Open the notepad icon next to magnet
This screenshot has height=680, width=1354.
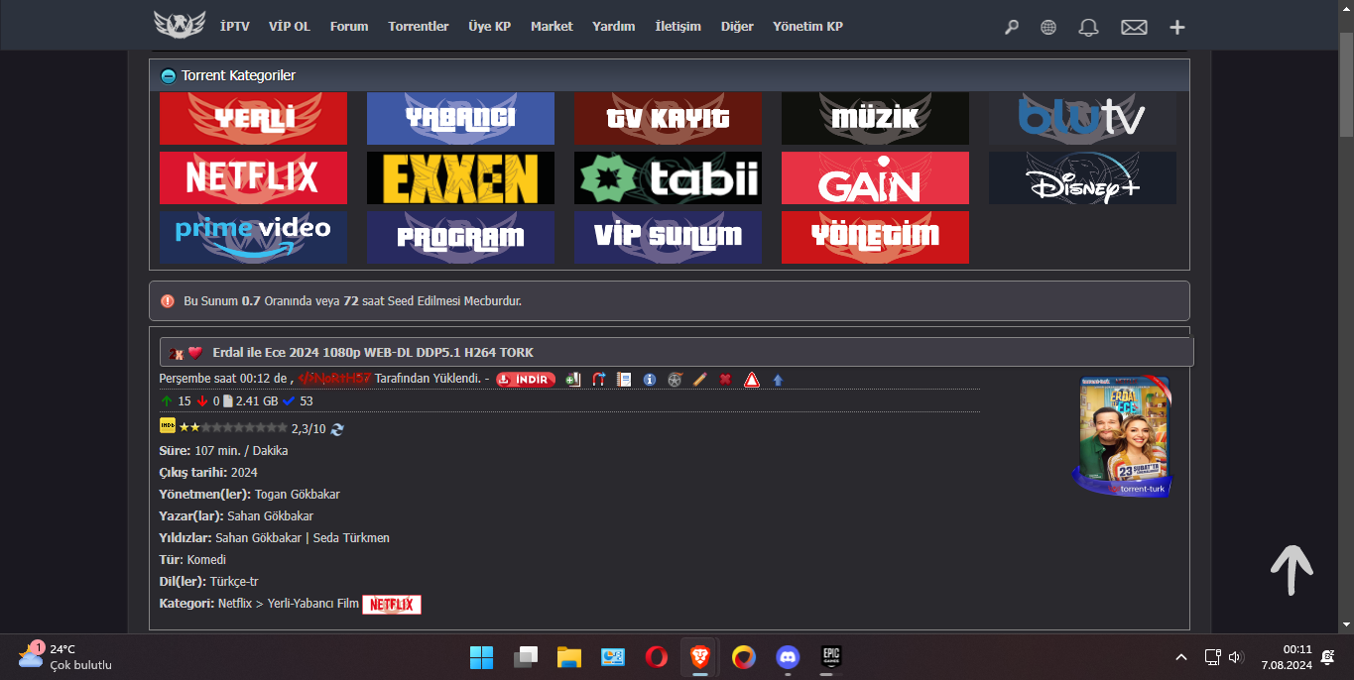(x=624, y=380)
